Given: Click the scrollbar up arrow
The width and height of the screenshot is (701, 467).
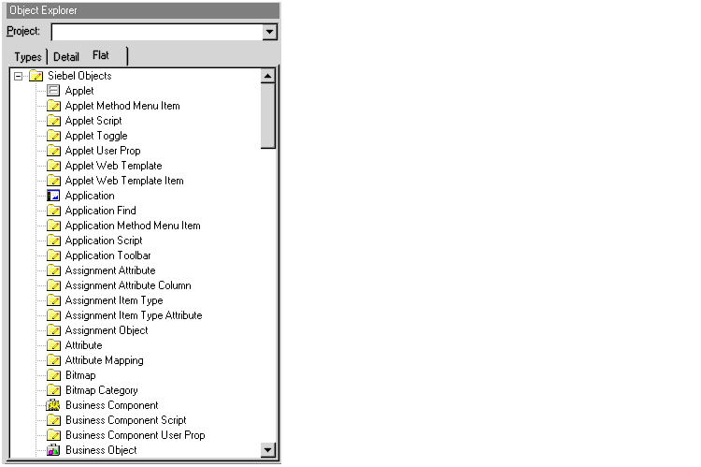Looking at the screenshot, I should click(x=268, y=76).
